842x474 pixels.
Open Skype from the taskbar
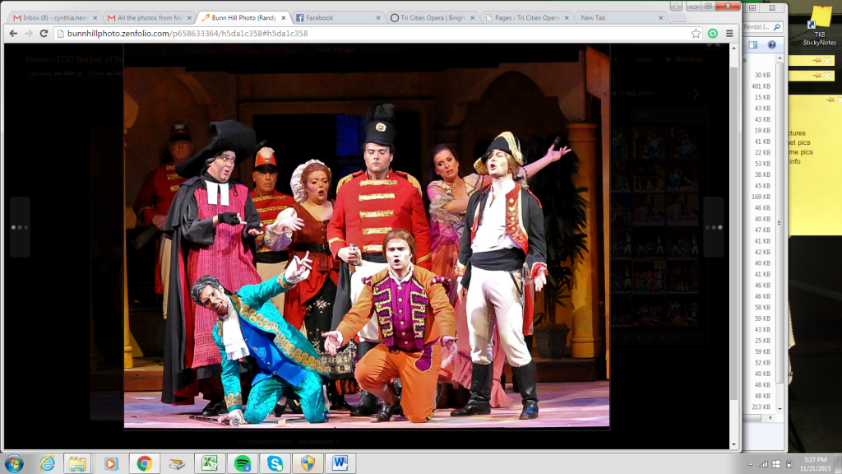coord(275,463)
